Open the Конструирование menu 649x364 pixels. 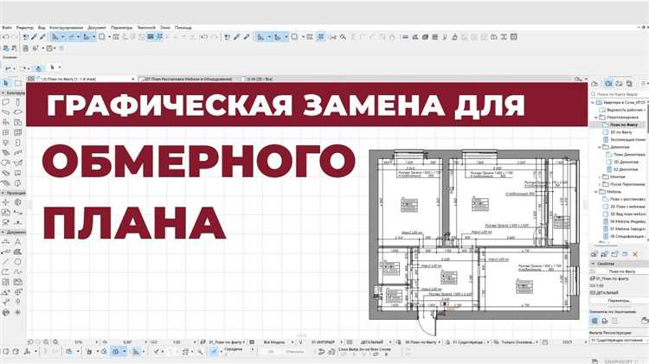pyautogui.click(x=67, y=28)
